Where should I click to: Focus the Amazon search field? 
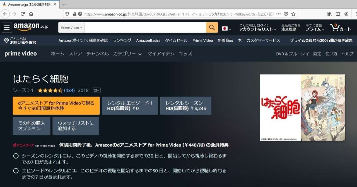145,27
